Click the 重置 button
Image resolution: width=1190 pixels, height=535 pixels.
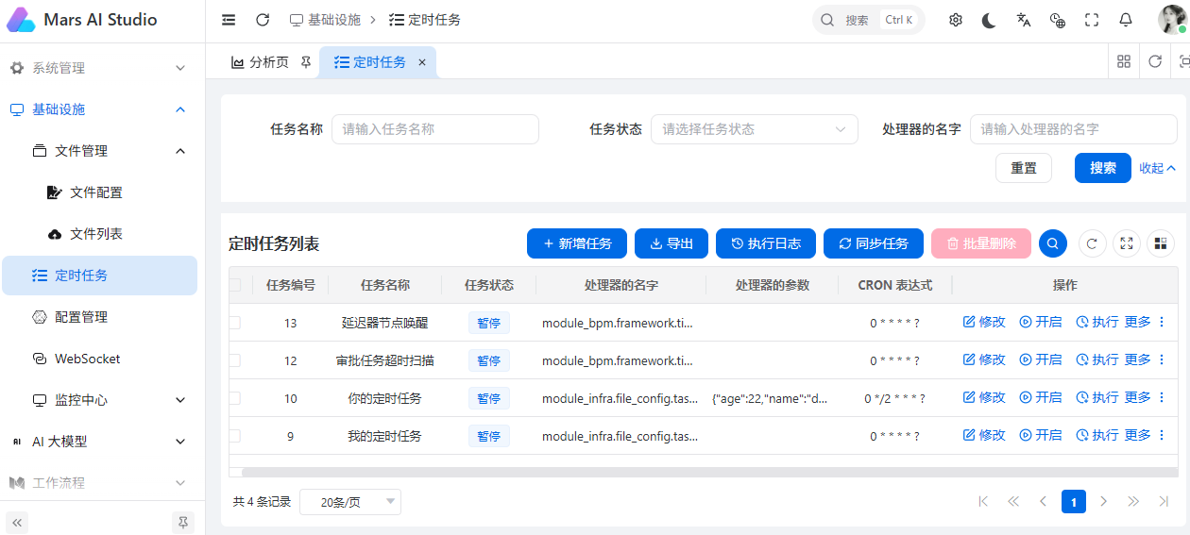click(x=1024, y=168)
